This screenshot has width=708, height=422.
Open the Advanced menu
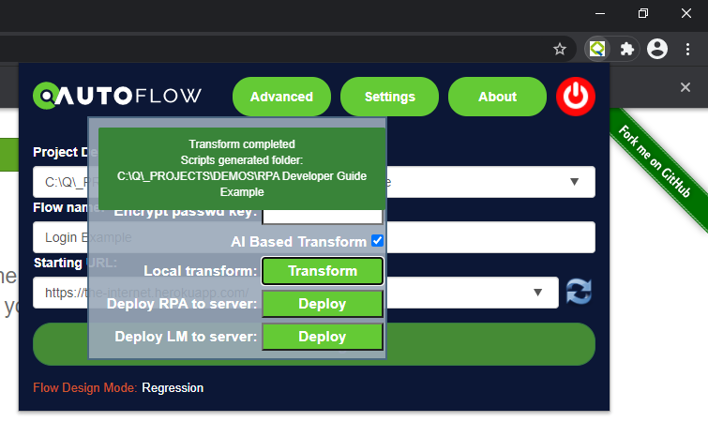(x=281, y=97)
